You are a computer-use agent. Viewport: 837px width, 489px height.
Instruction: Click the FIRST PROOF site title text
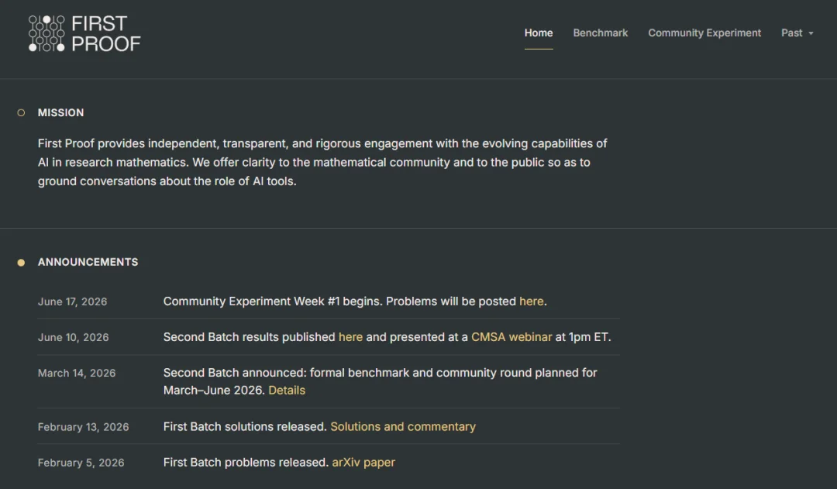[x=105, y=33]
